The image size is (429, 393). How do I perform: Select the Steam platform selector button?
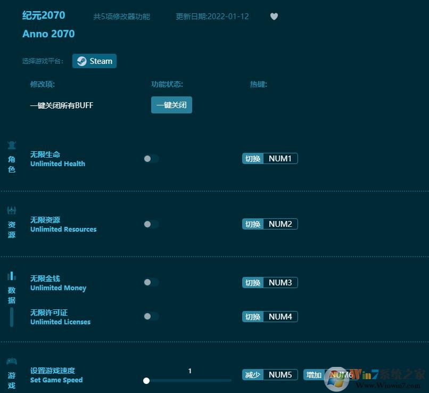pyautogui.click(x=94, y=61)
